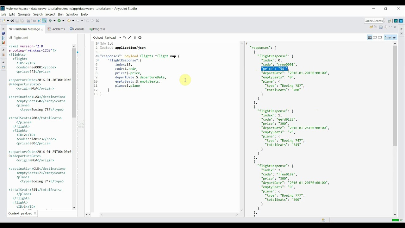405x228 pixels.
Task: Click the pencil Edit target icon
Action: tap(130, 38)
